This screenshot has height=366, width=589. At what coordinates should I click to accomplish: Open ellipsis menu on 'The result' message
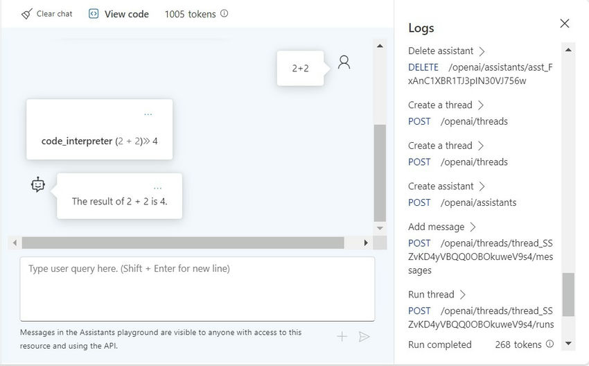157,188
